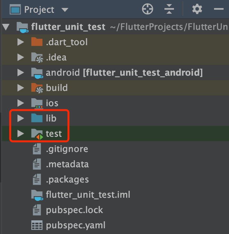Expand the android folder arrow

21,73
